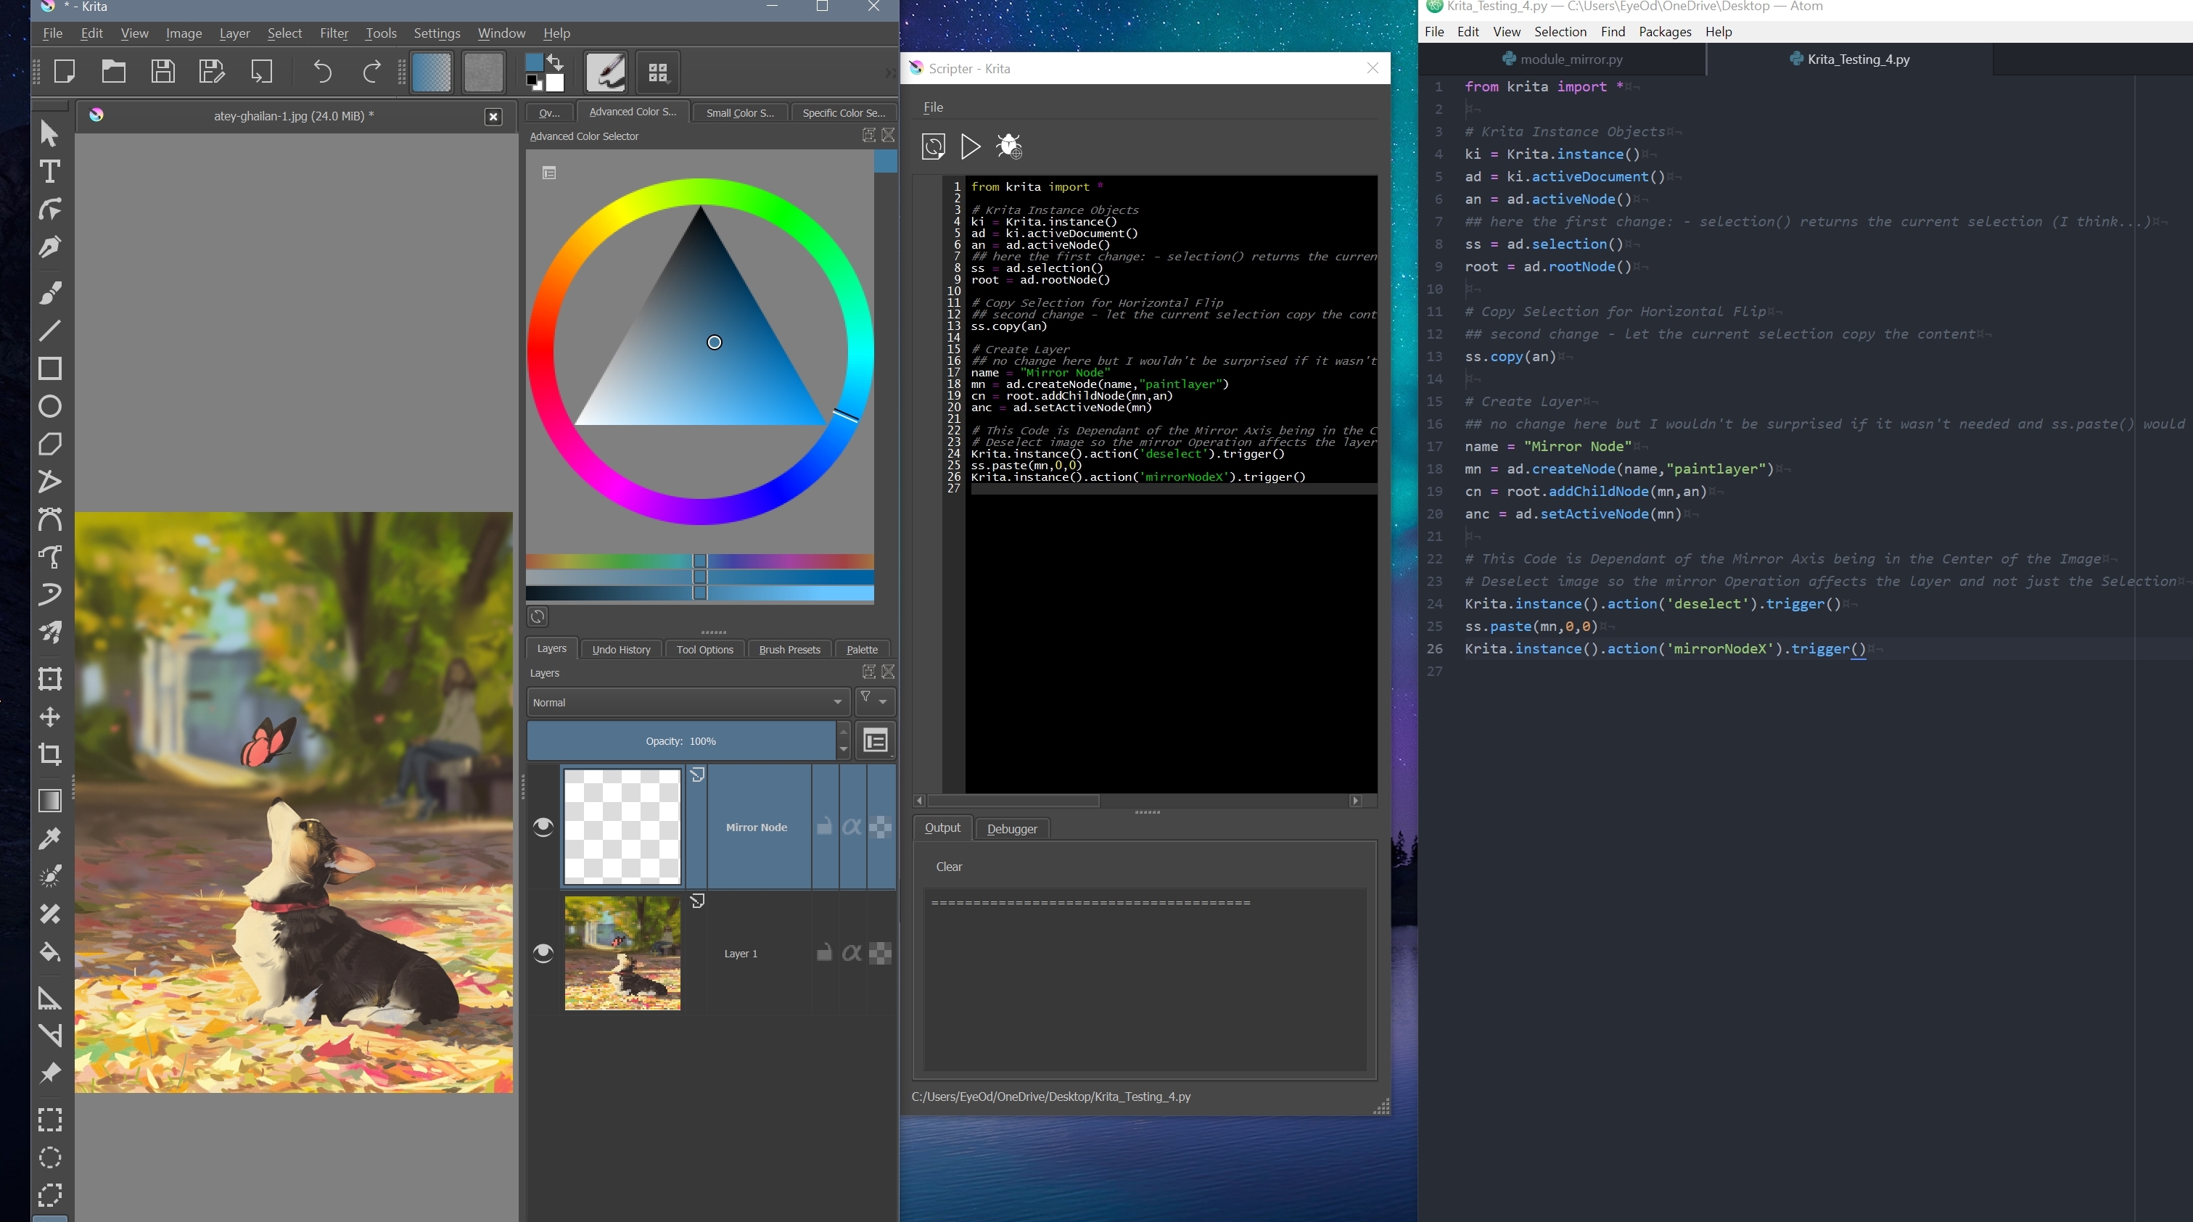Click the Run script play icon
The height and width of the screenshot is (1222, 2193).
tap(970, 146)
